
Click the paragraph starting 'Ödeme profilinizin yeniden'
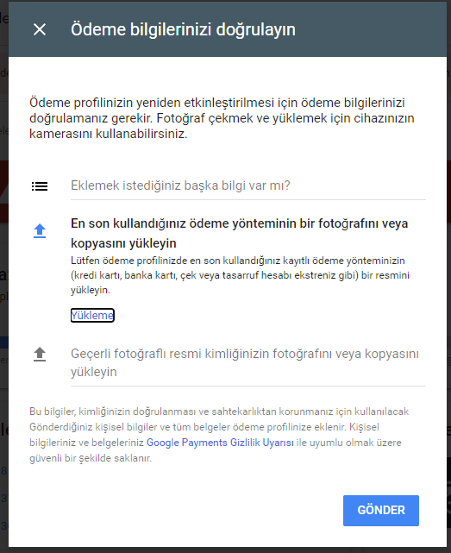pyautogui.click(x=222, y=118)
